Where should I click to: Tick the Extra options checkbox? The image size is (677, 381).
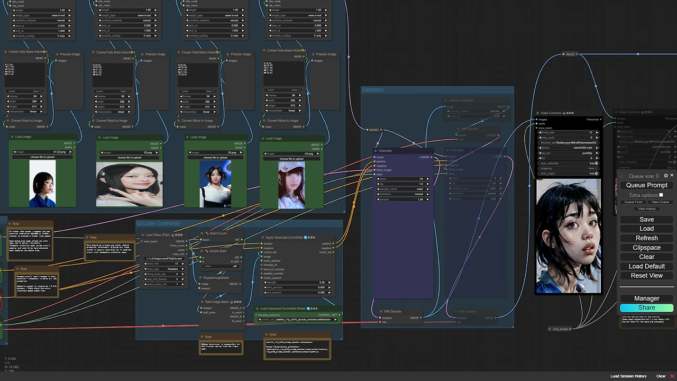pyautogui.click(x=661, y=195)
